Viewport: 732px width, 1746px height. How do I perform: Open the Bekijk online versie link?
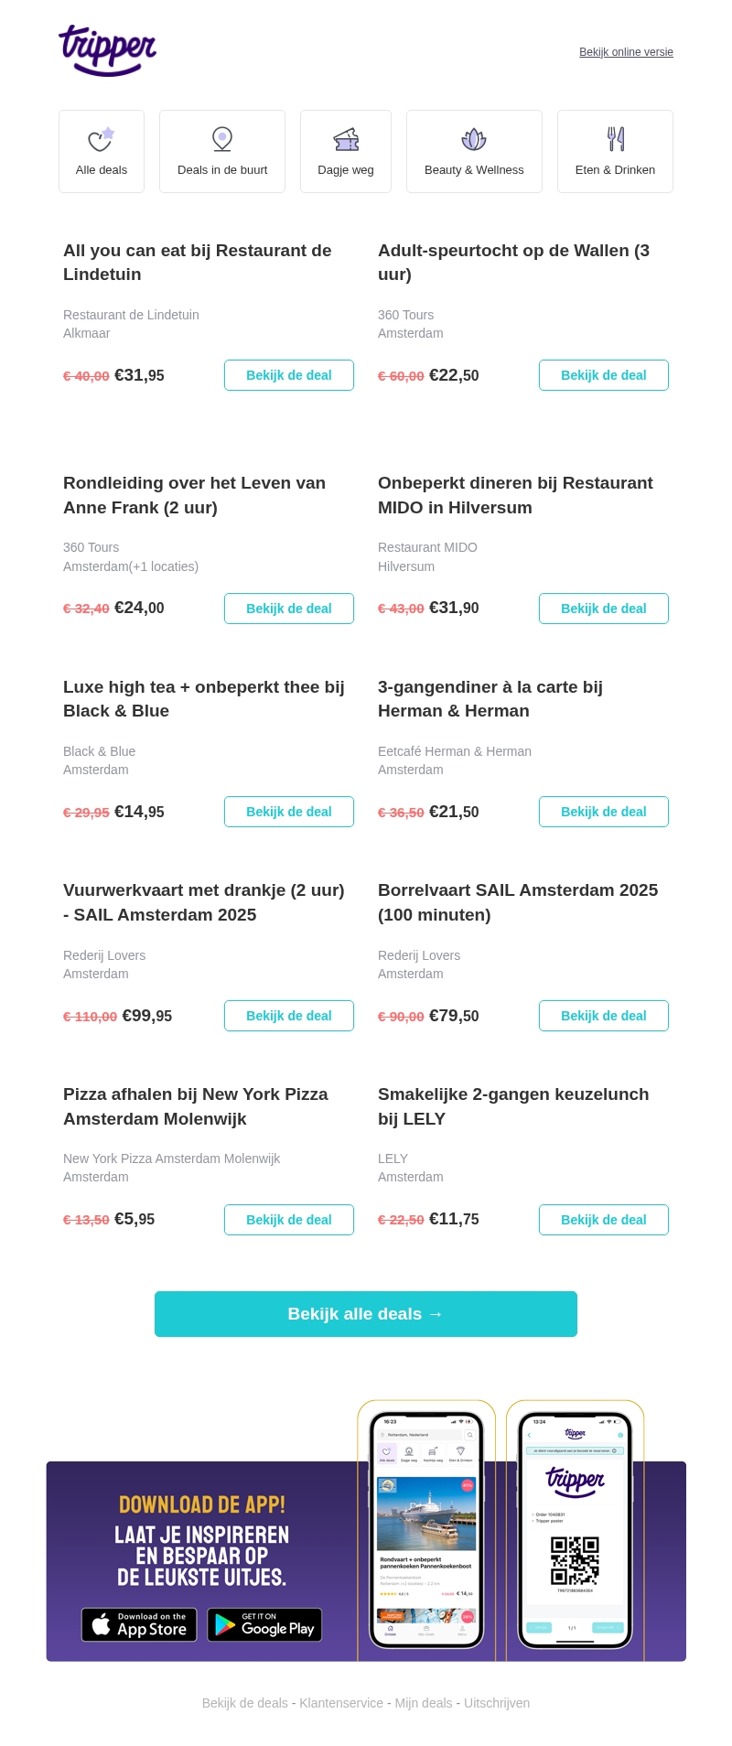pos(626,52)
